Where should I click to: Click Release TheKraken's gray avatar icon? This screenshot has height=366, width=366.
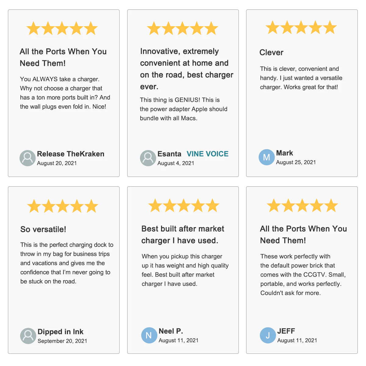tap(27, 158)
